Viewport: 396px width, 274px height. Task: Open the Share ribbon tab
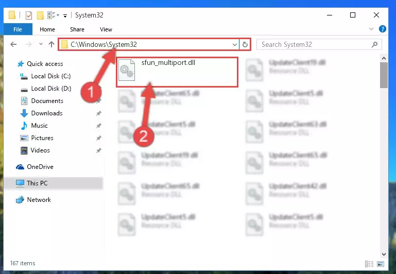tap(77, 29)
